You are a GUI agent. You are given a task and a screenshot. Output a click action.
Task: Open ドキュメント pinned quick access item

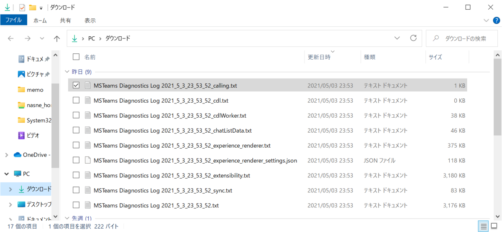pyautogui.click(x=34, y=59)
